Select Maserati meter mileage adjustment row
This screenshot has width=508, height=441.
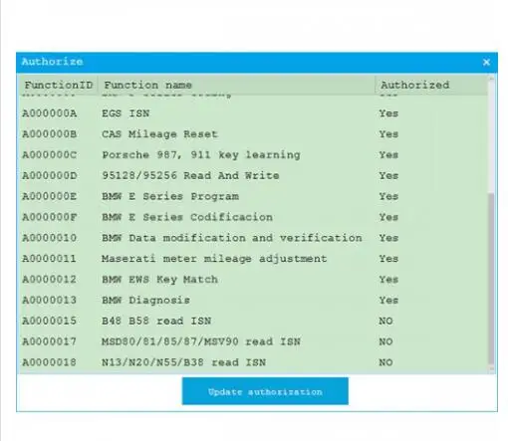click(253, 259)
